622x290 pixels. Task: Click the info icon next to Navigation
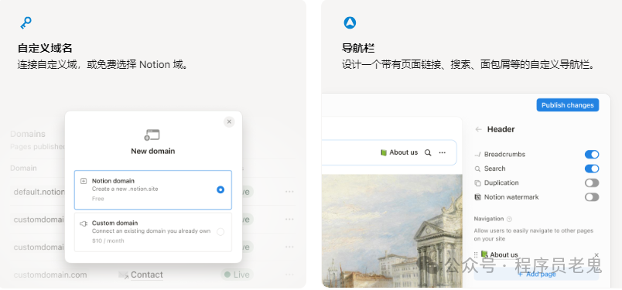pos(509,219)
